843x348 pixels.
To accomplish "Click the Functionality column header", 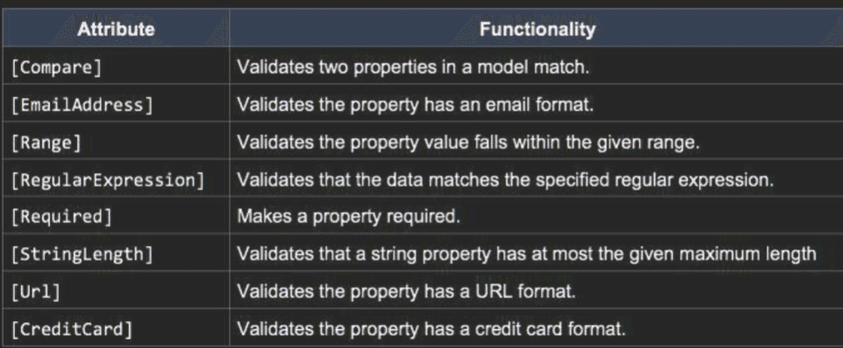I will coord(537,29).
